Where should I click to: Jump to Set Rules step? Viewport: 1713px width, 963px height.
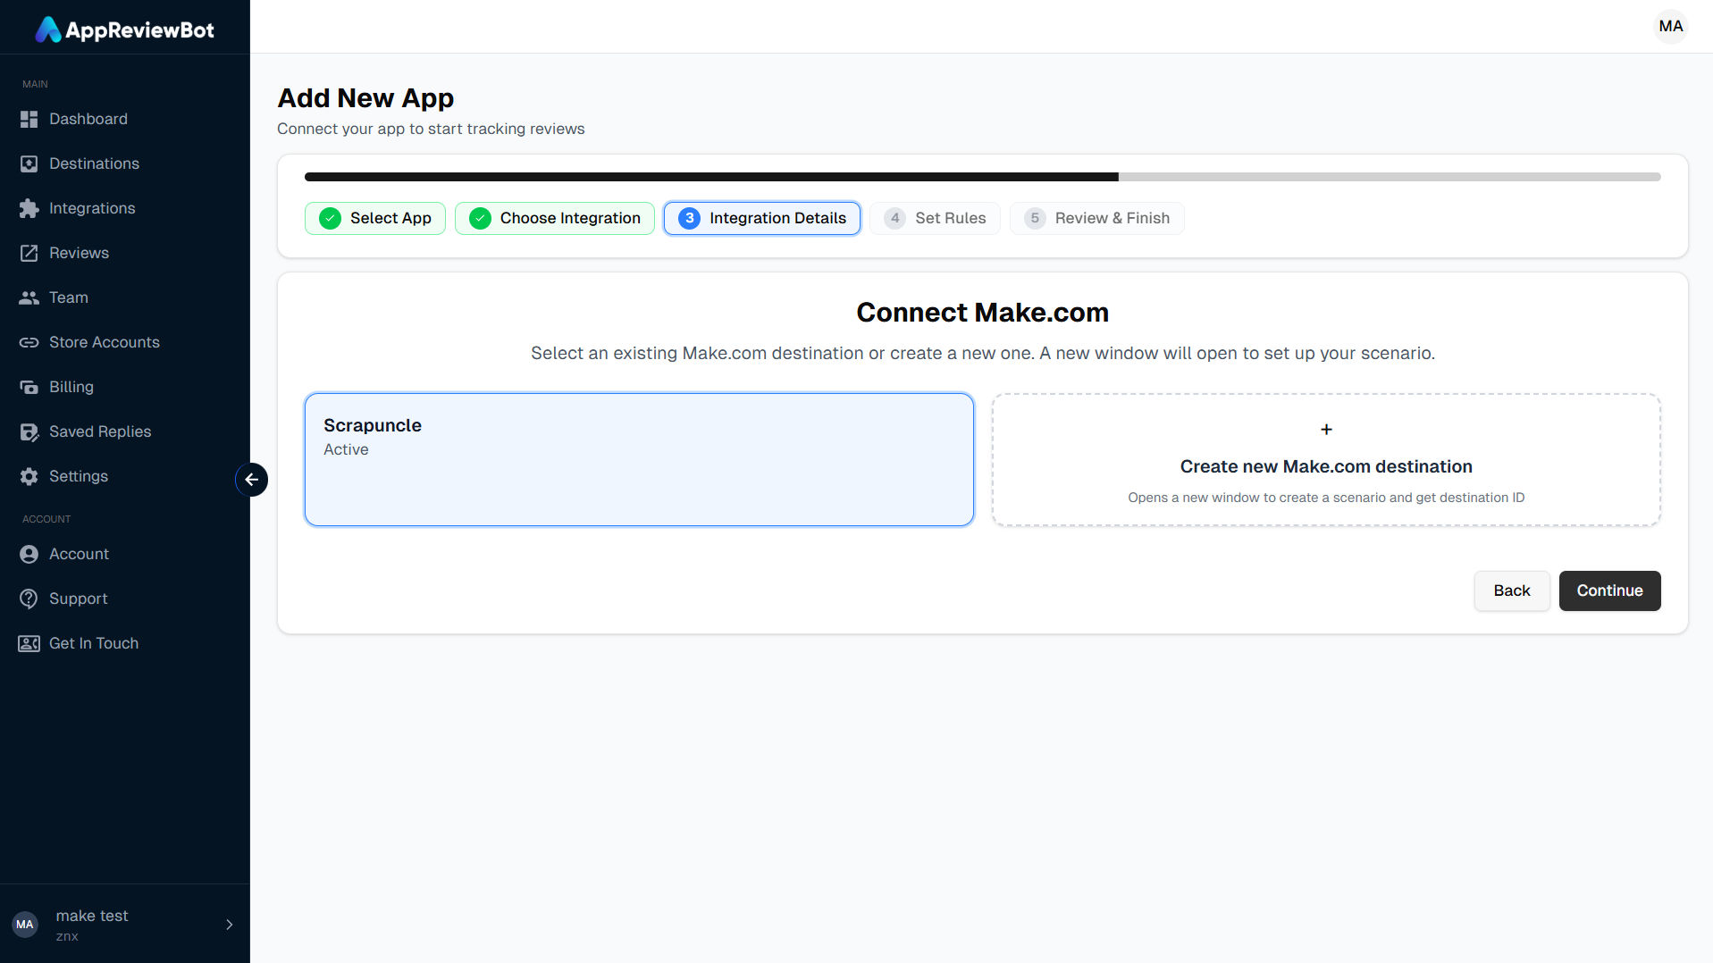tap(935, 218)
